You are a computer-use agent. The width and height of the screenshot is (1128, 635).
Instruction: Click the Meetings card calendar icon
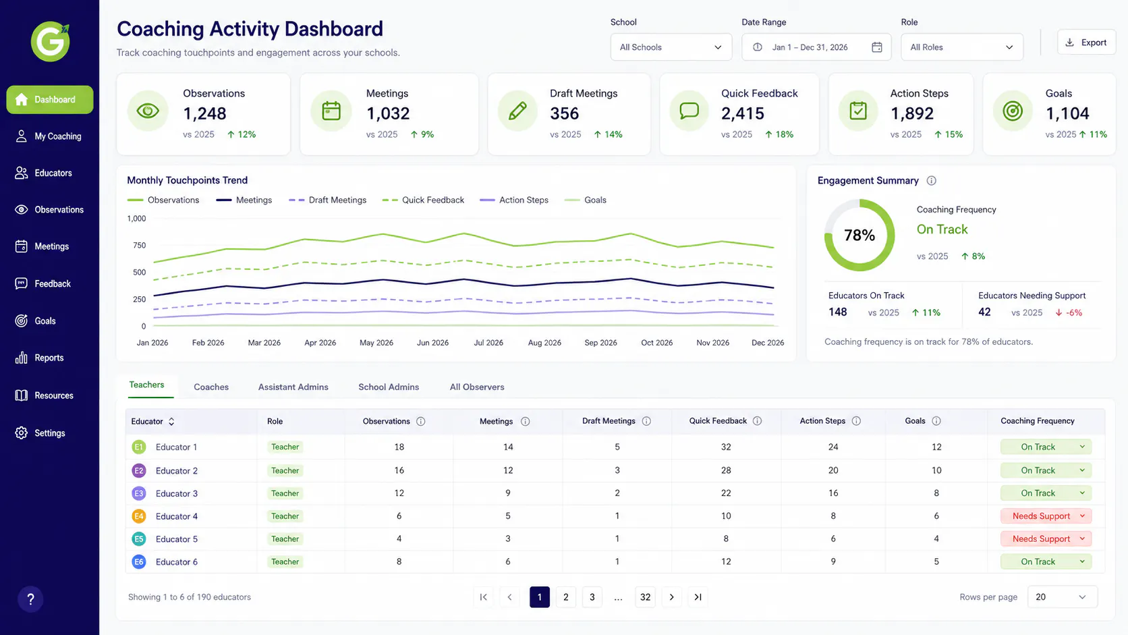(x=331, y=111)
